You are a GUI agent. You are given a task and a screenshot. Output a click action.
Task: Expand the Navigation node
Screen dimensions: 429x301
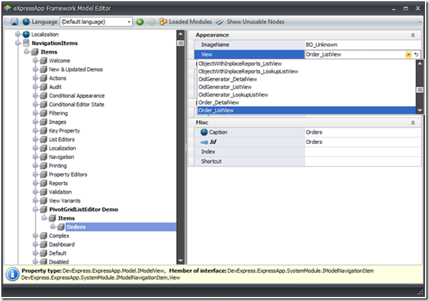click(x=35, y=157)
